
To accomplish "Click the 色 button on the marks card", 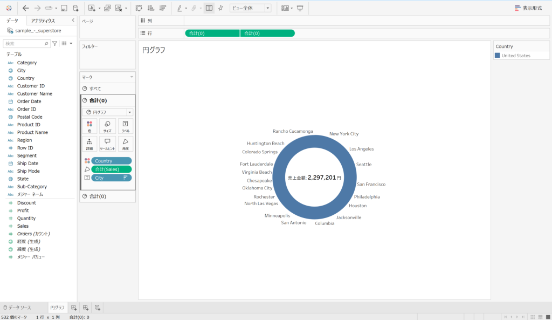I will point(89,126).
